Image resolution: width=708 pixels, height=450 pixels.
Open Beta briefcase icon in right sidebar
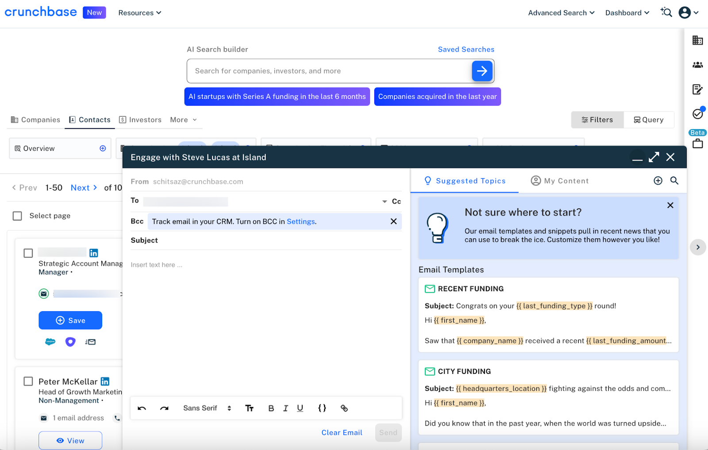pos(698,144)
